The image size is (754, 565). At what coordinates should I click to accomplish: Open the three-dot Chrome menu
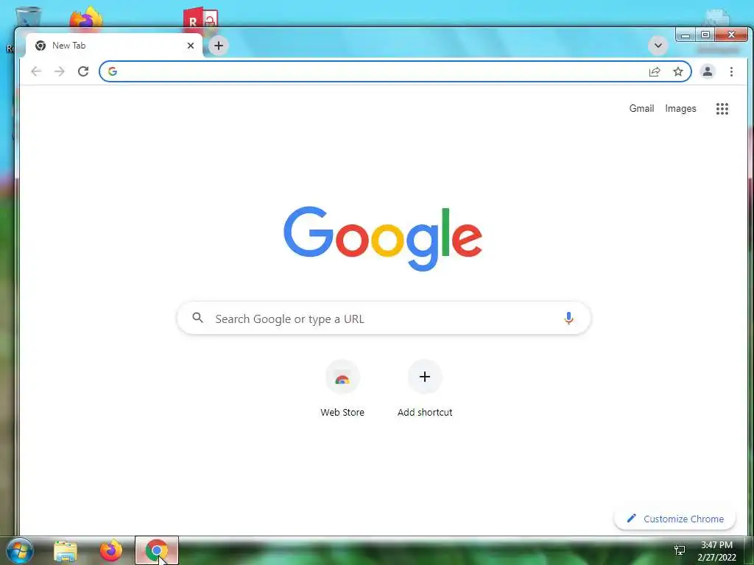coord(731,71)
